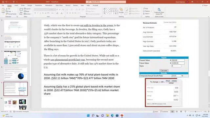
Task: Open the Layout dropdown
Action: [27, 9]
